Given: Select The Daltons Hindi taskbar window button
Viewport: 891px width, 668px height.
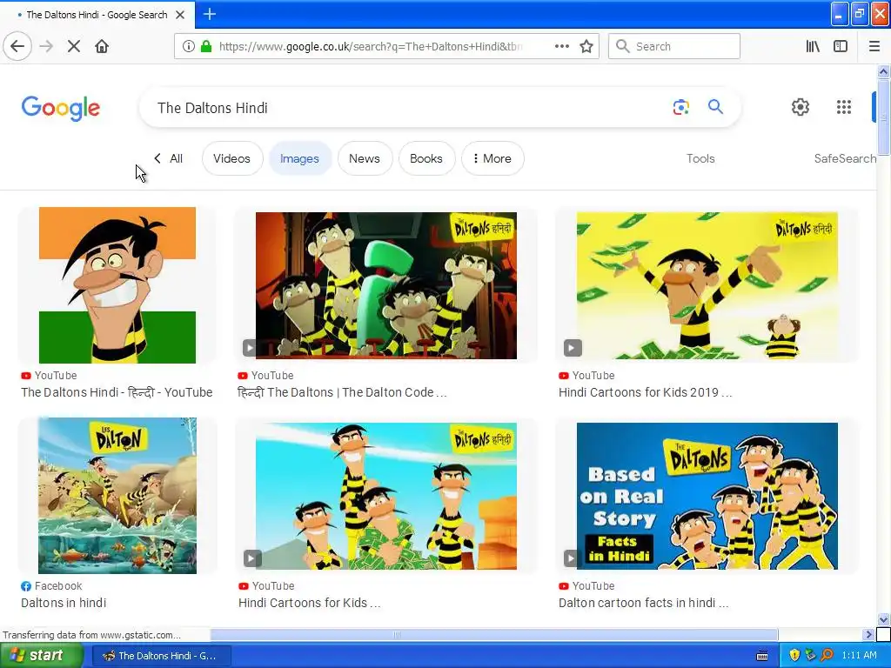Looking at the screenshot, I should [161, 656].
